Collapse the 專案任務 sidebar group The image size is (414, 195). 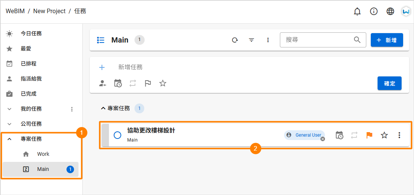(x=9, y=139)
